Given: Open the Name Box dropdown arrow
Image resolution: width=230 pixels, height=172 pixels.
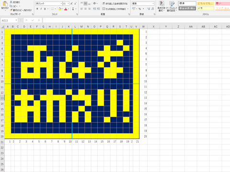Looking at the screenshot, I should 16,20.
